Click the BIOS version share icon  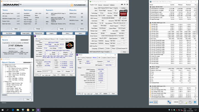tap(120, 18)
